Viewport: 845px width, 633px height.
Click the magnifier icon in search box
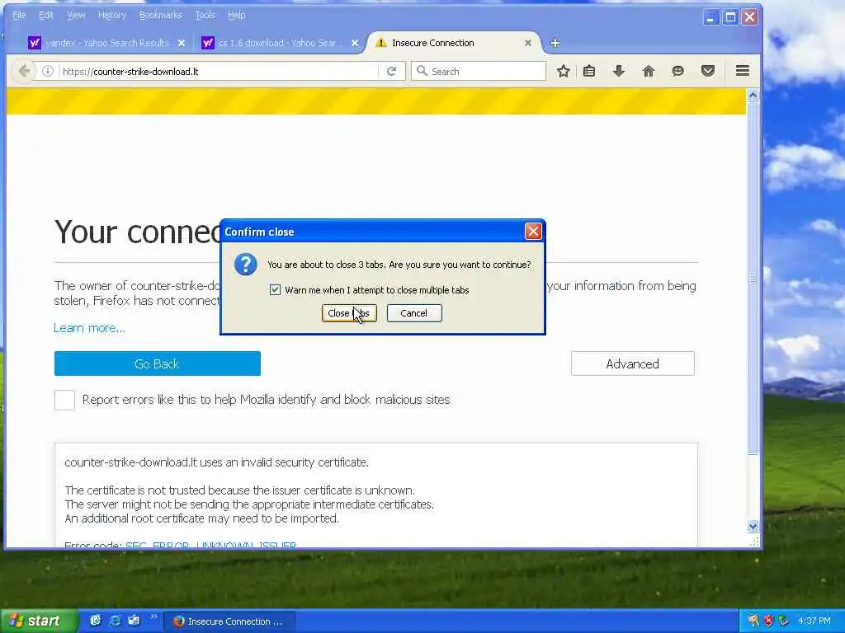(x=422, y=71)
